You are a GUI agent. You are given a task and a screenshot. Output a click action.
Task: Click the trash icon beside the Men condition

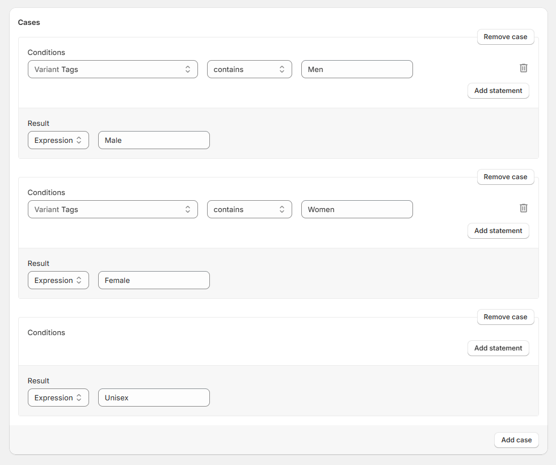(x=523, y=68)
